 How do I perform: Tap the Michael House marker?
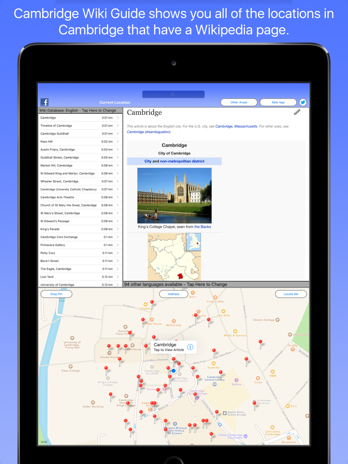[152, 320]
